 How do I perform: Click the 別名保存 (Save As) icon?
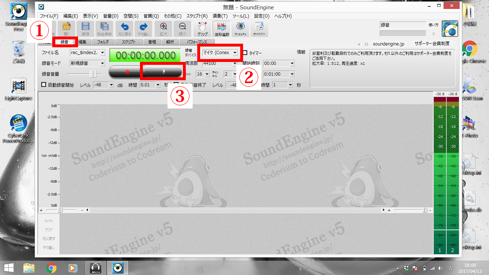(x=105, y=29)
